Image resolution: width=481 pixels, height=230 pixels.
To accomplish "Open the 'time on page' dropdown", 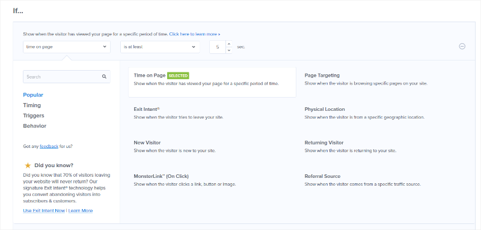I will tap(67, 47).
